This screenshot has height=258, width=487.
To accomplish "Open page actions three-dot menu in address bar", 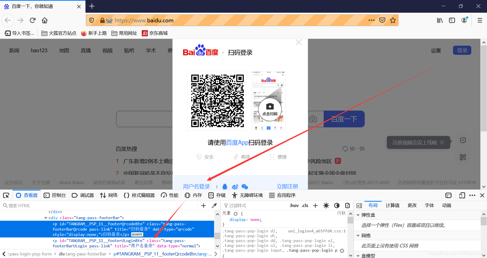I will point(372,20).
